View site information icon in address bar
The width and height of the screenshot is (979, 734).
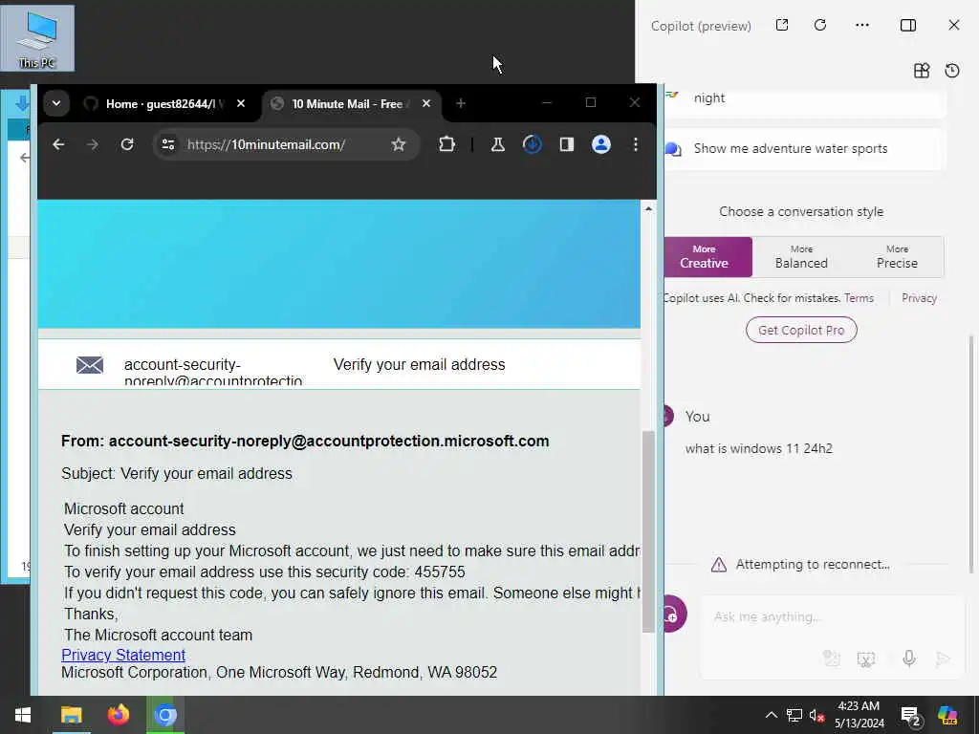click(x=168, y=145)
